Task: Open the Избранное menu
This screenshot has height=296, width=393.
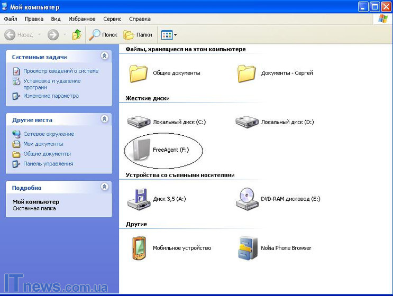Action: (x=81, y=19)
